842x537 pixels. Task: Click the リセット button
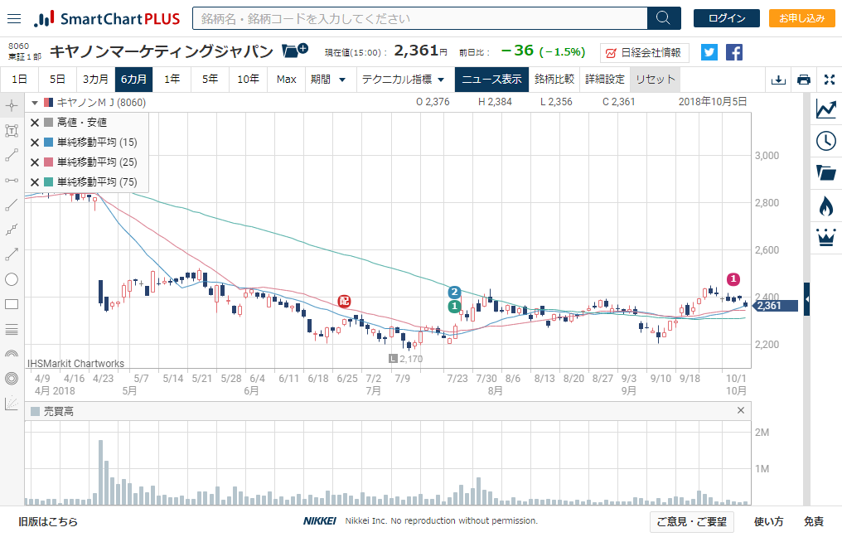[656, 80]
